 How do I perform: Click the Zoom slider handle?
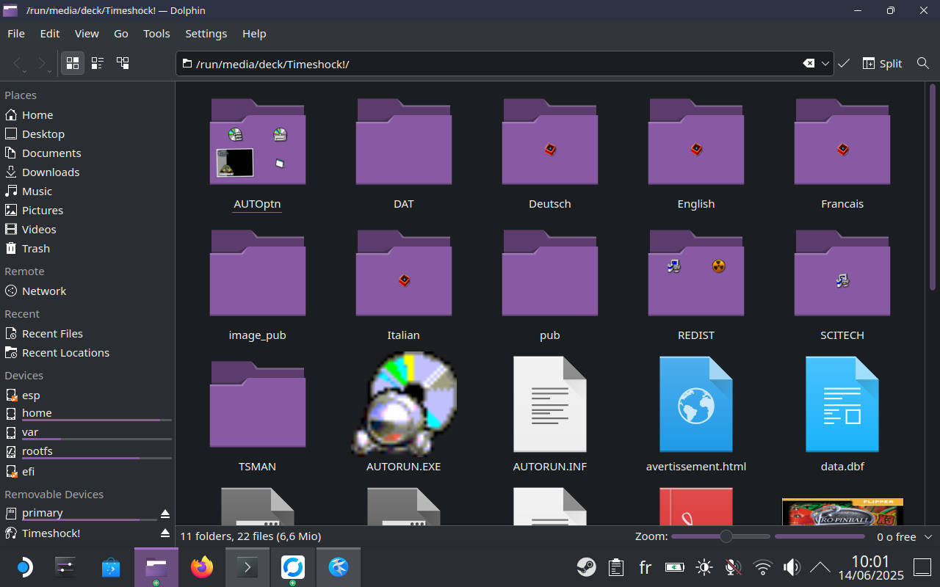pyautogui.click(x=726, y=536)
